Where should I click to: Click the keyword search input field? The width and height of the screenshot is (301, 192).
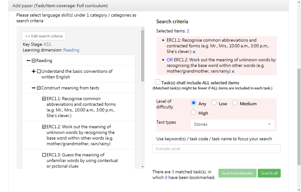[x=216, y=149]
